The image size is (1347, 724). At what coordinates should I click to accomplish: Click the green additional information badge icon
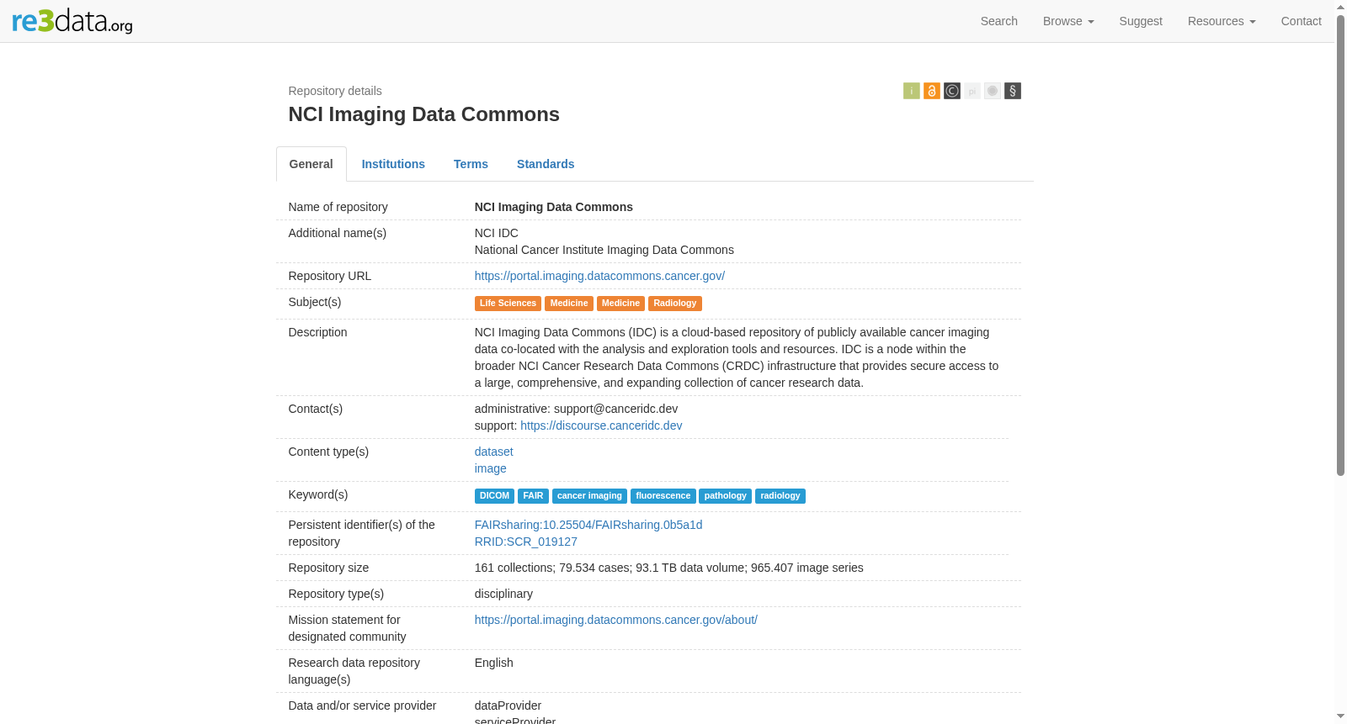click(x=911, y=91)
